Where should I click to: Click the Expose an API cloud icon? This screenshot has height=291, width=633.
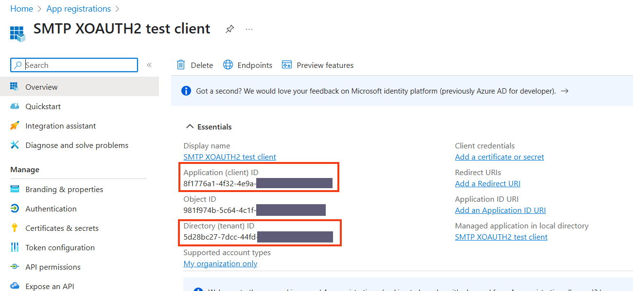(x=15, y=286)
